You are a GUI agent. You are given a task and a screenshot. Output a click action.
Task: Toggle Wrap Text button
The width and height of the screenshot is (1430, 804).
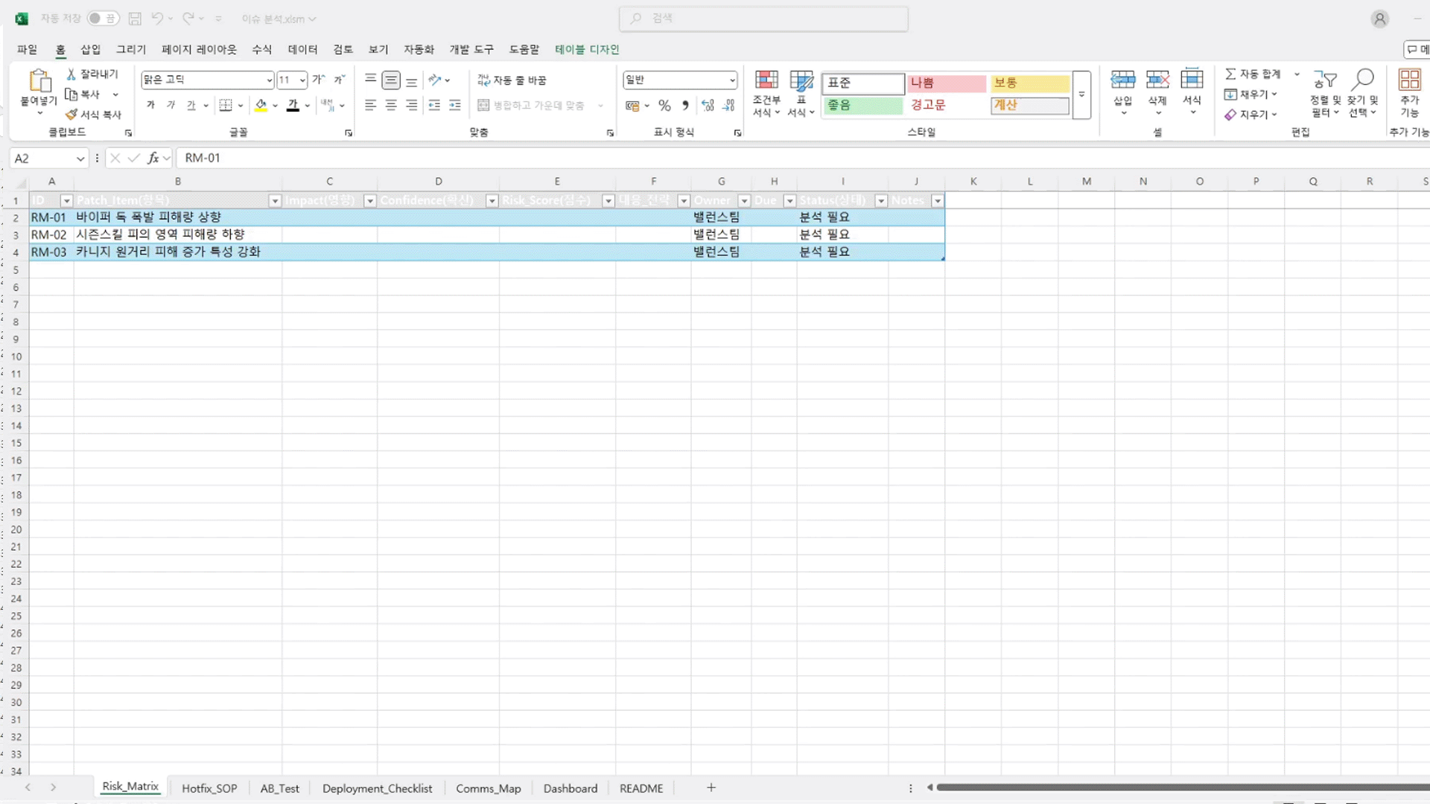[512, 80]
